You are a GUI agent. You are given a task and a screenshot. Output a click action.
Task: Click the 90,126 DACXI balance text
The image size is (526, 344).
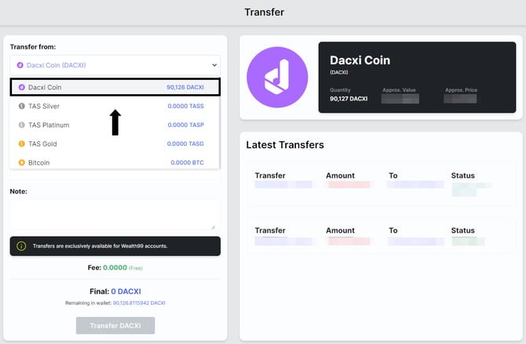point(185,87)
